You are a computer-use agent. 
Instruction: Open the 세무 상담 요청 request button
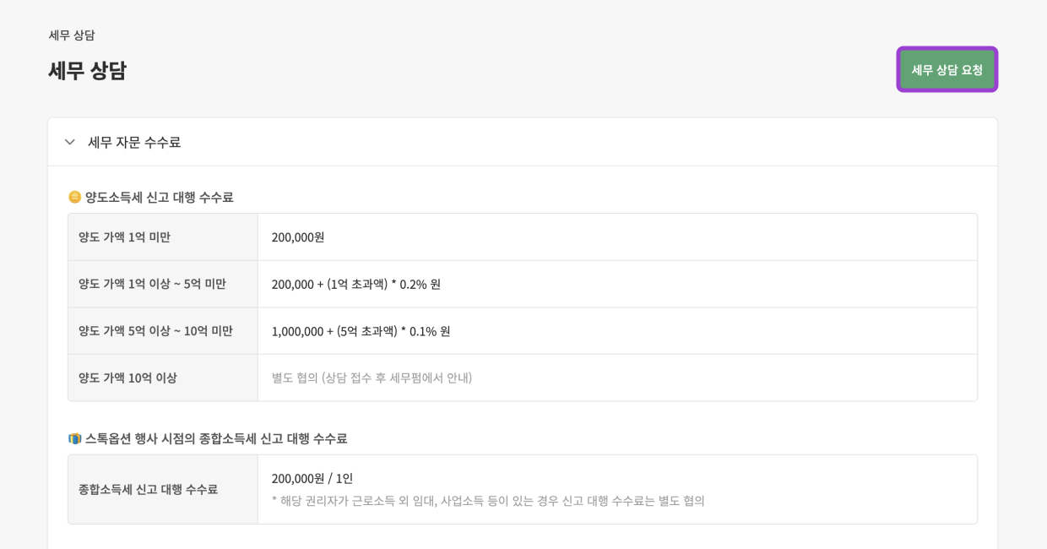point(947,68)
